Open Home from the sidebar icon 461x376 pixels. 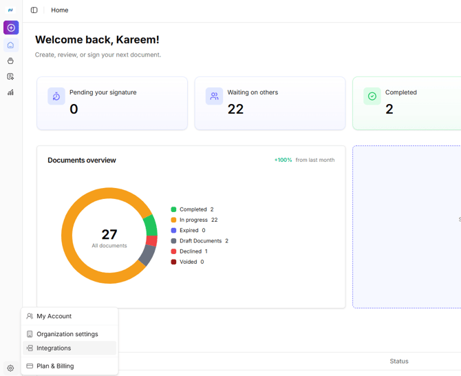(11, 45)
